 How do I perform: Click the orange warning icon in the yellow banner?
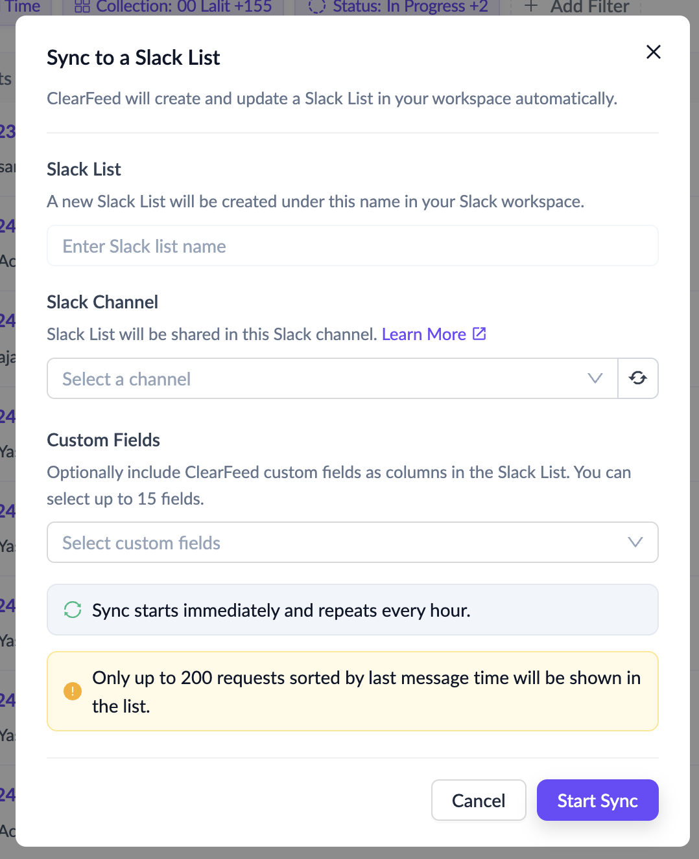[x=73, y=691]
